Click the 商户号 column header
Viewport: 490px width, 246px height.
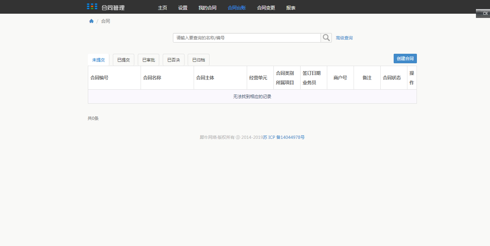coord(340,78)
